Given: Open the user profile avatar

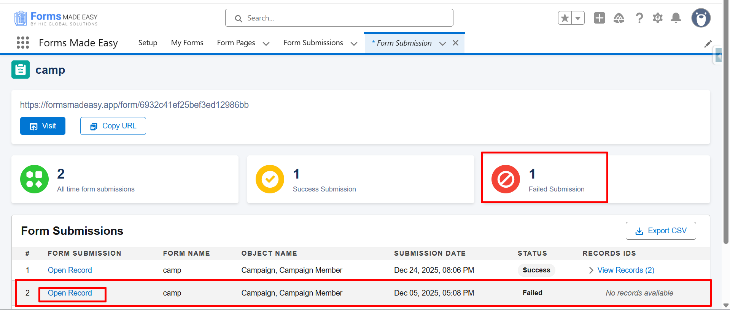Looking at the screenshot, I should 701,18.
